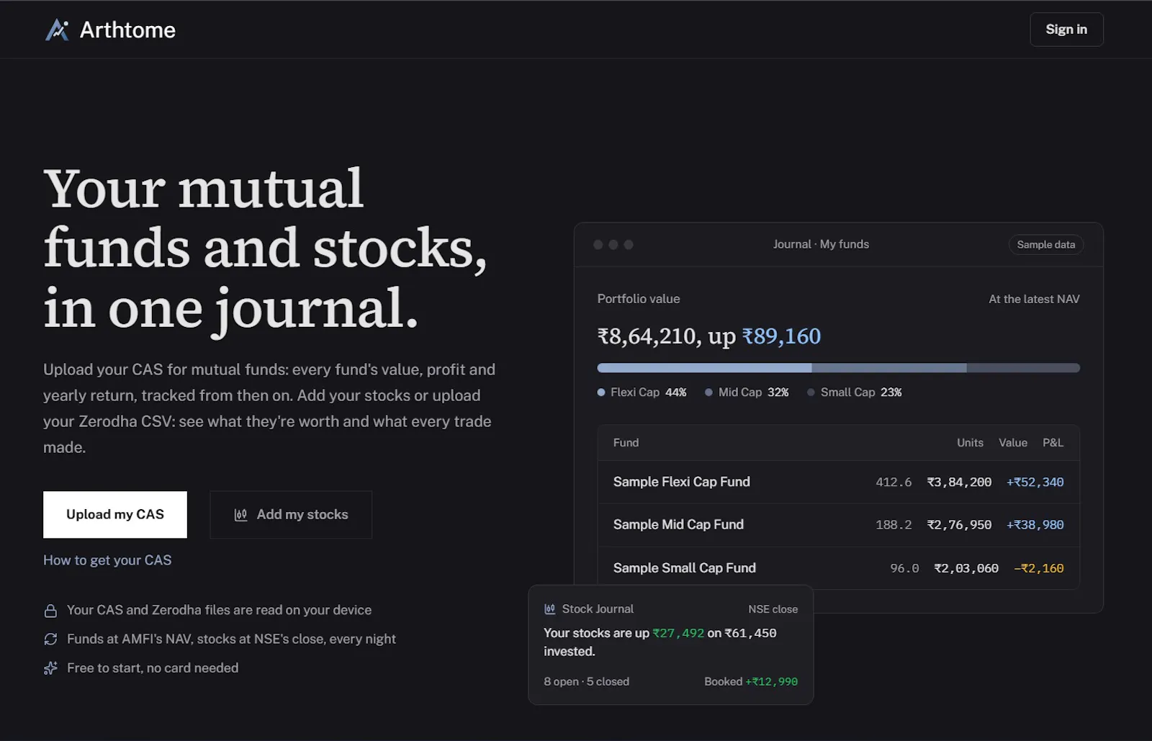
Task: Click the 412.6 units value
Action: click(894, 482)
